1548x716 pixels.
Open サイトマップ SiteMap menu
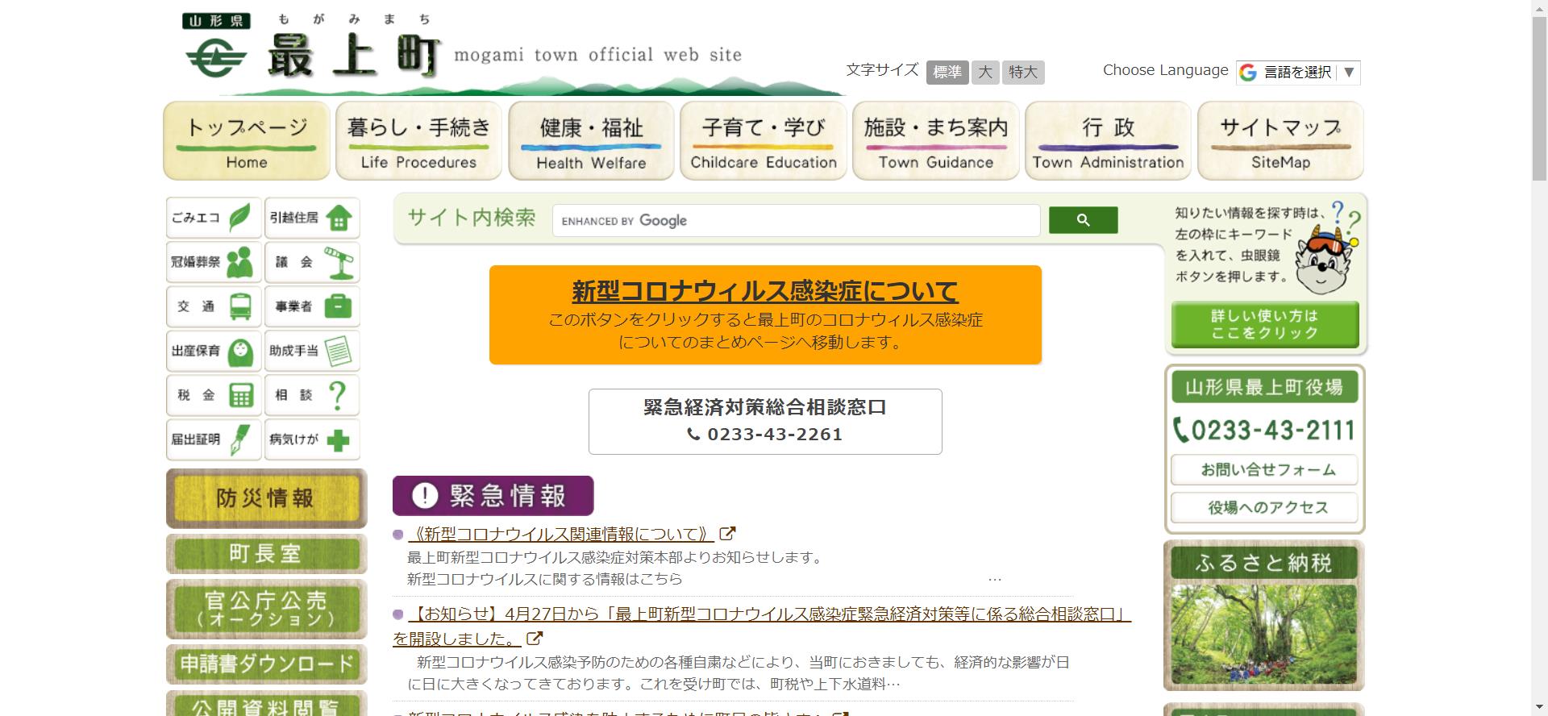point(1280,140)
